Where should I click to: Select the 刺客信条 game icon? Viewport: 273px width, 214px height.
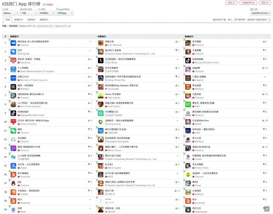click(101, 210)
